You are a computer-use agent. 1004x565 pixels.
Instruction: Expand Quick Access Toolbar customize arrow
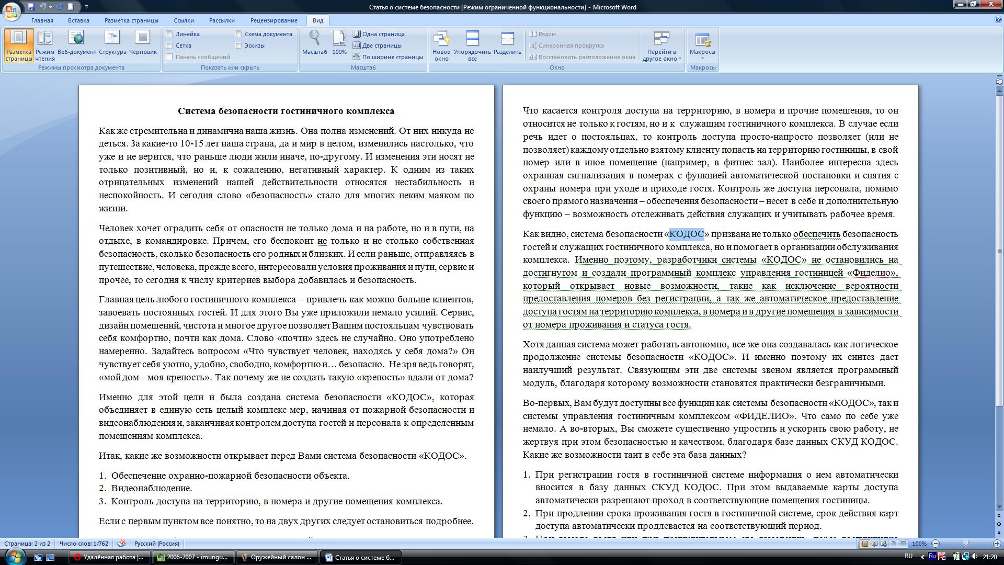click(86, 7)
